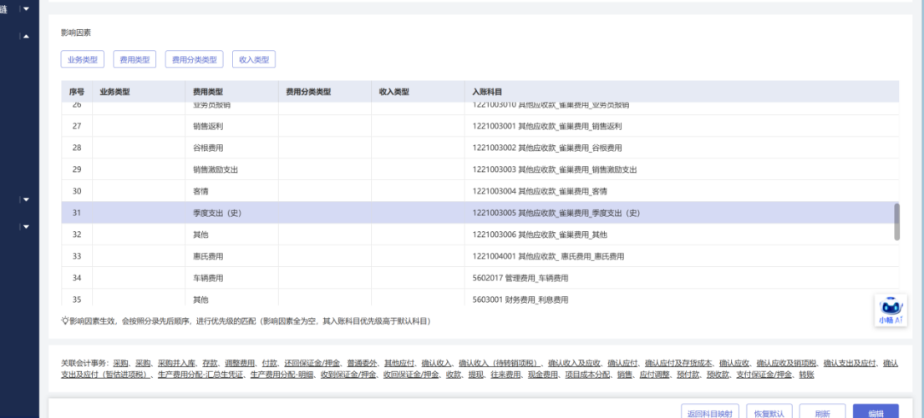Open the 还回保证金/押金 link

(312, 363)
